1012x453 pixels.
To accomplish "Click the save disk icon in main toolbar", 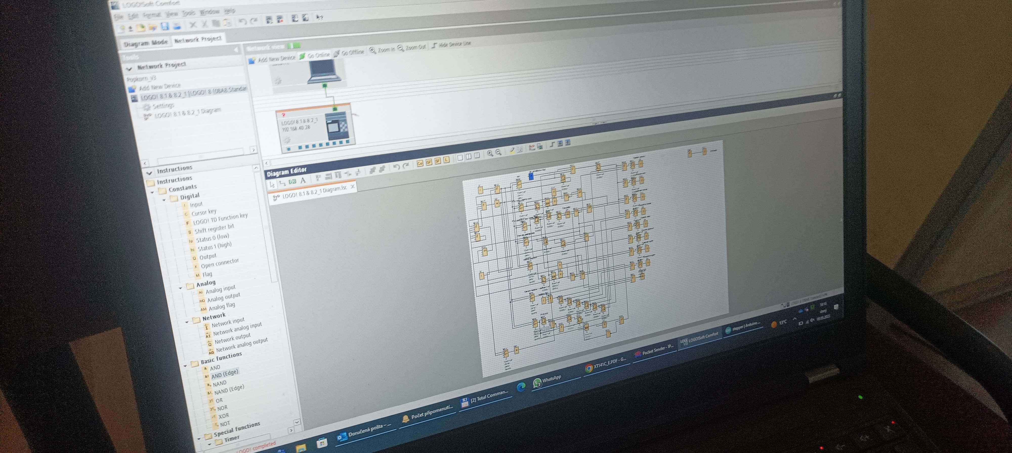I will [165, 27].
